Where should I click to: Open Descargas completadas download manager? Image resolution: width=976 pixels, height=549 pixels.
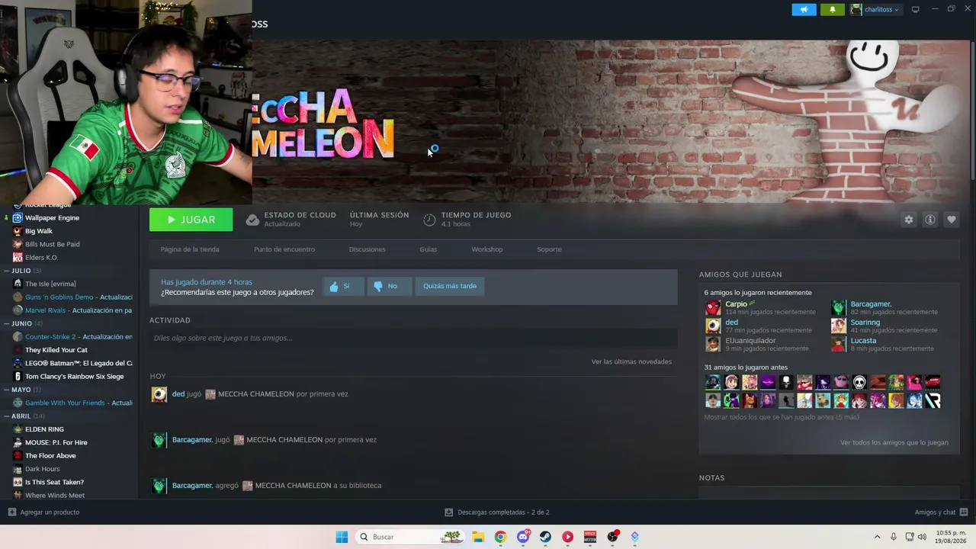point(497,512)
